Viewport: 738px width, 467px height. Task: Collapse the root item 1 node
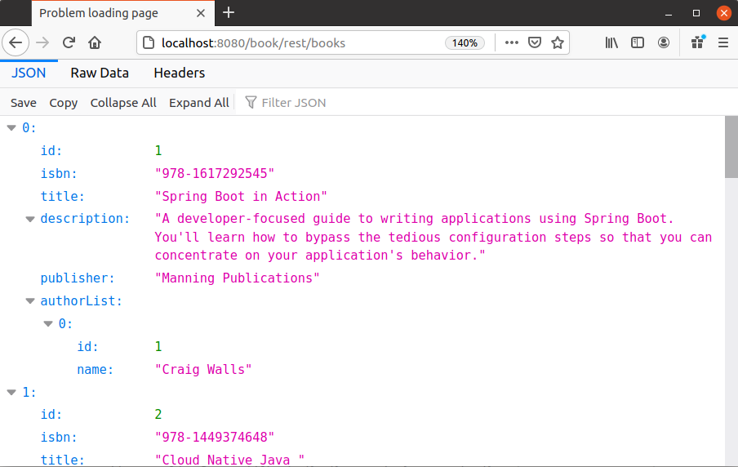click(11, 393)
